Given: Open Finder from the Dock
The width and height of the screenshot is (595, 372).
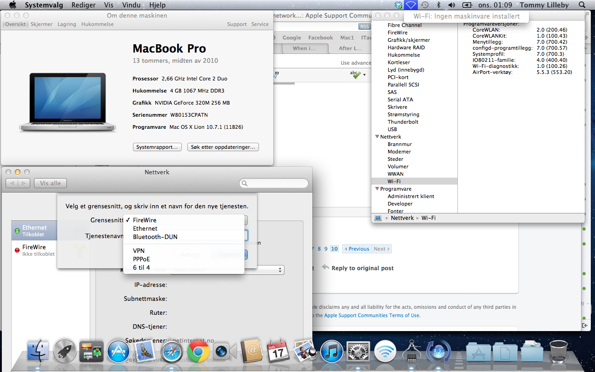Looking at the screenshot, I should pos(39,351).
